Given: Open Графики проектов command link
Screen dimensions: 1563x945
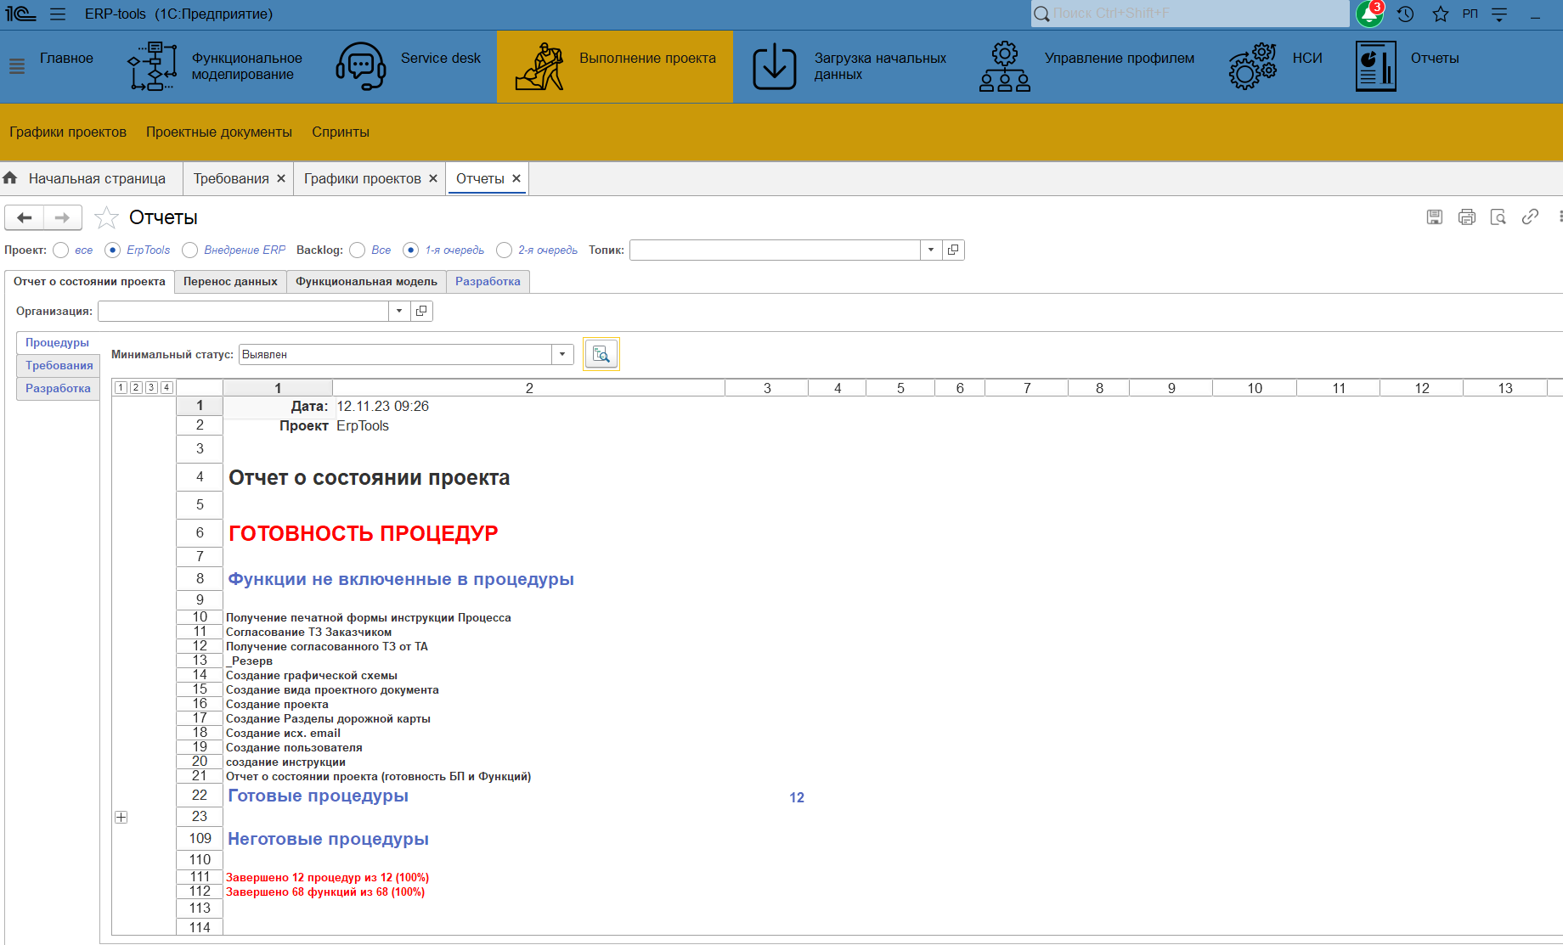Looking at the screenshot, I should (68, 132).
